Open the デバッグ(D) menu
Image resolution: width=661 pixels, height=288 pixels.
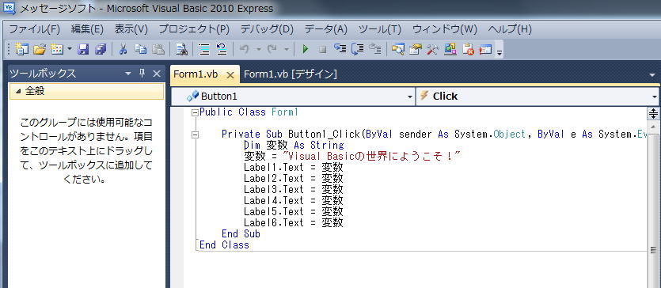pyautogui.click(x=267, y=29)
